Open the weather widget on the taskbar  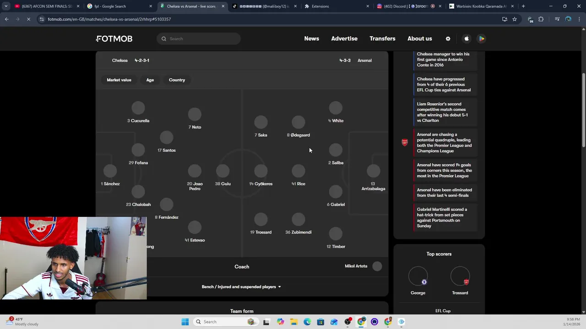click(x=22, y=322)
